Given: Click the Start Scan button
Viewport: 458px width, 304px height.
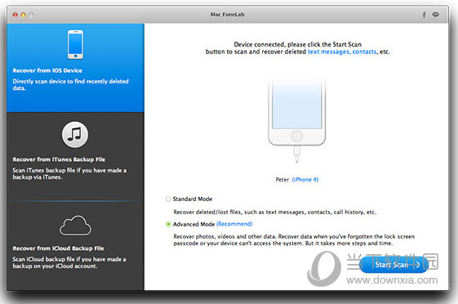Looking at the screenshot, I should (x=394, y=265).
